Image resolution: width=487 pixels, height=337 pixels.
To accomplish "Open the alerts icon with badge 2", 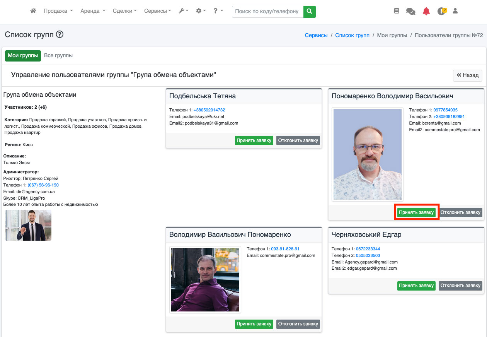I will [441, 11].
